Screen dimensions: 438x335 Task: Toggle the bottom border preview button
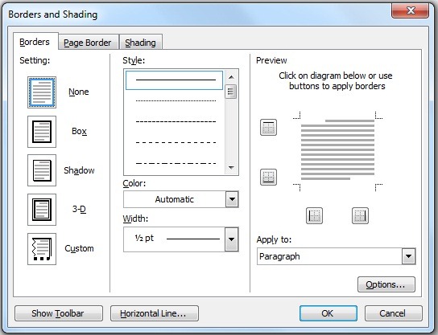[268, 177]
